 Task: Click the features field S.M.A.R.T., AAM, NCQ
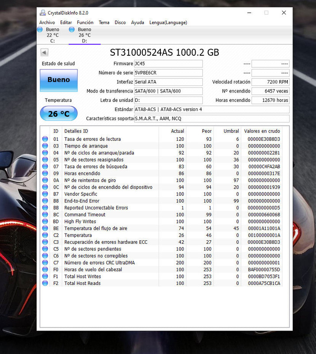[212, 119]
